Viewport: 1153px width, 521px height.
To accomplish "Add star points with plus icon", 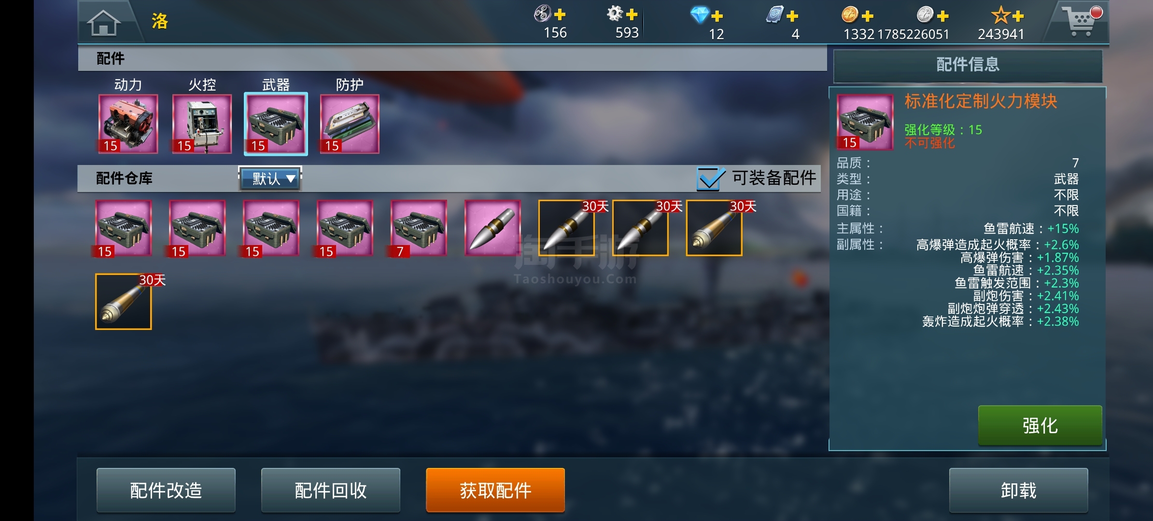I will click(1018, 16).
